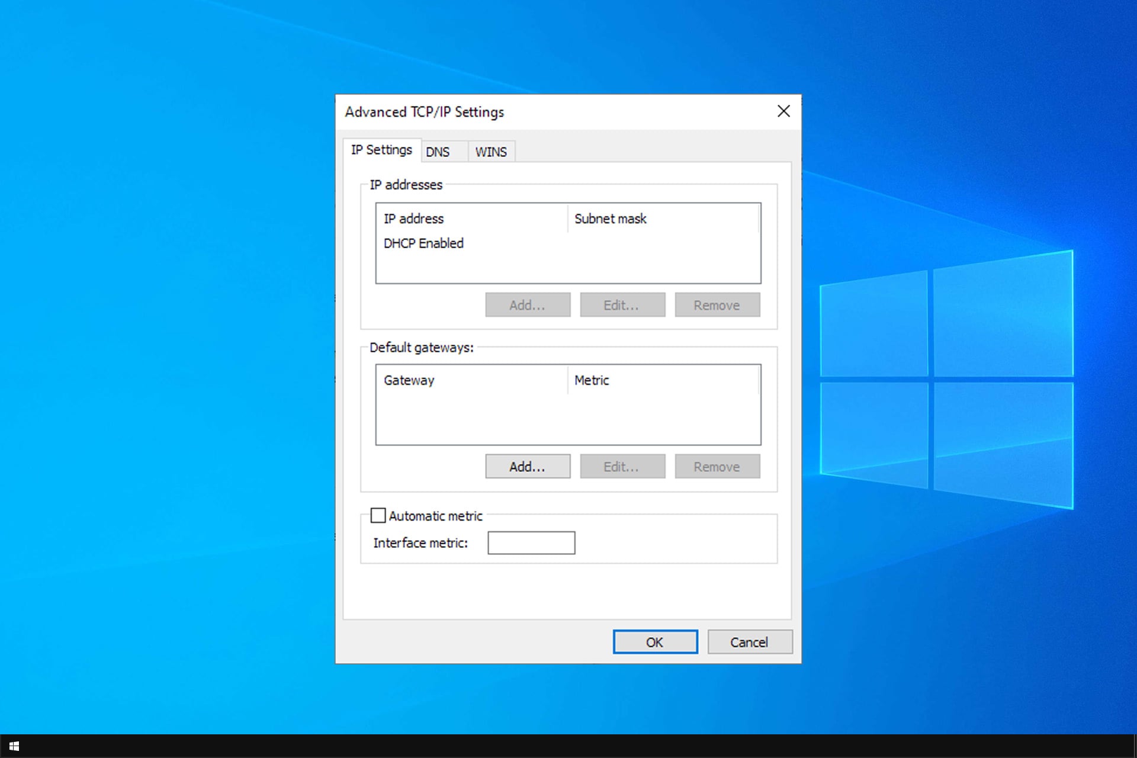This screenshot has width=1137, height=758.
Task: Click Remove under Default gateways
Action: tap(717, 467)
